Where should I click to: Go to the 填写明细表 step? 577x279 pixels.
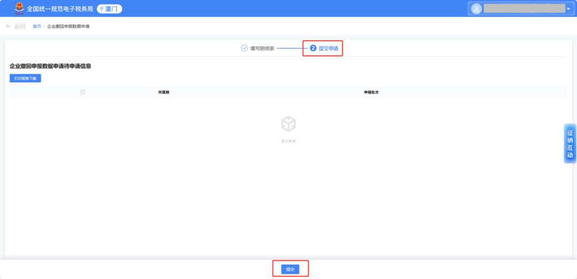262,48
